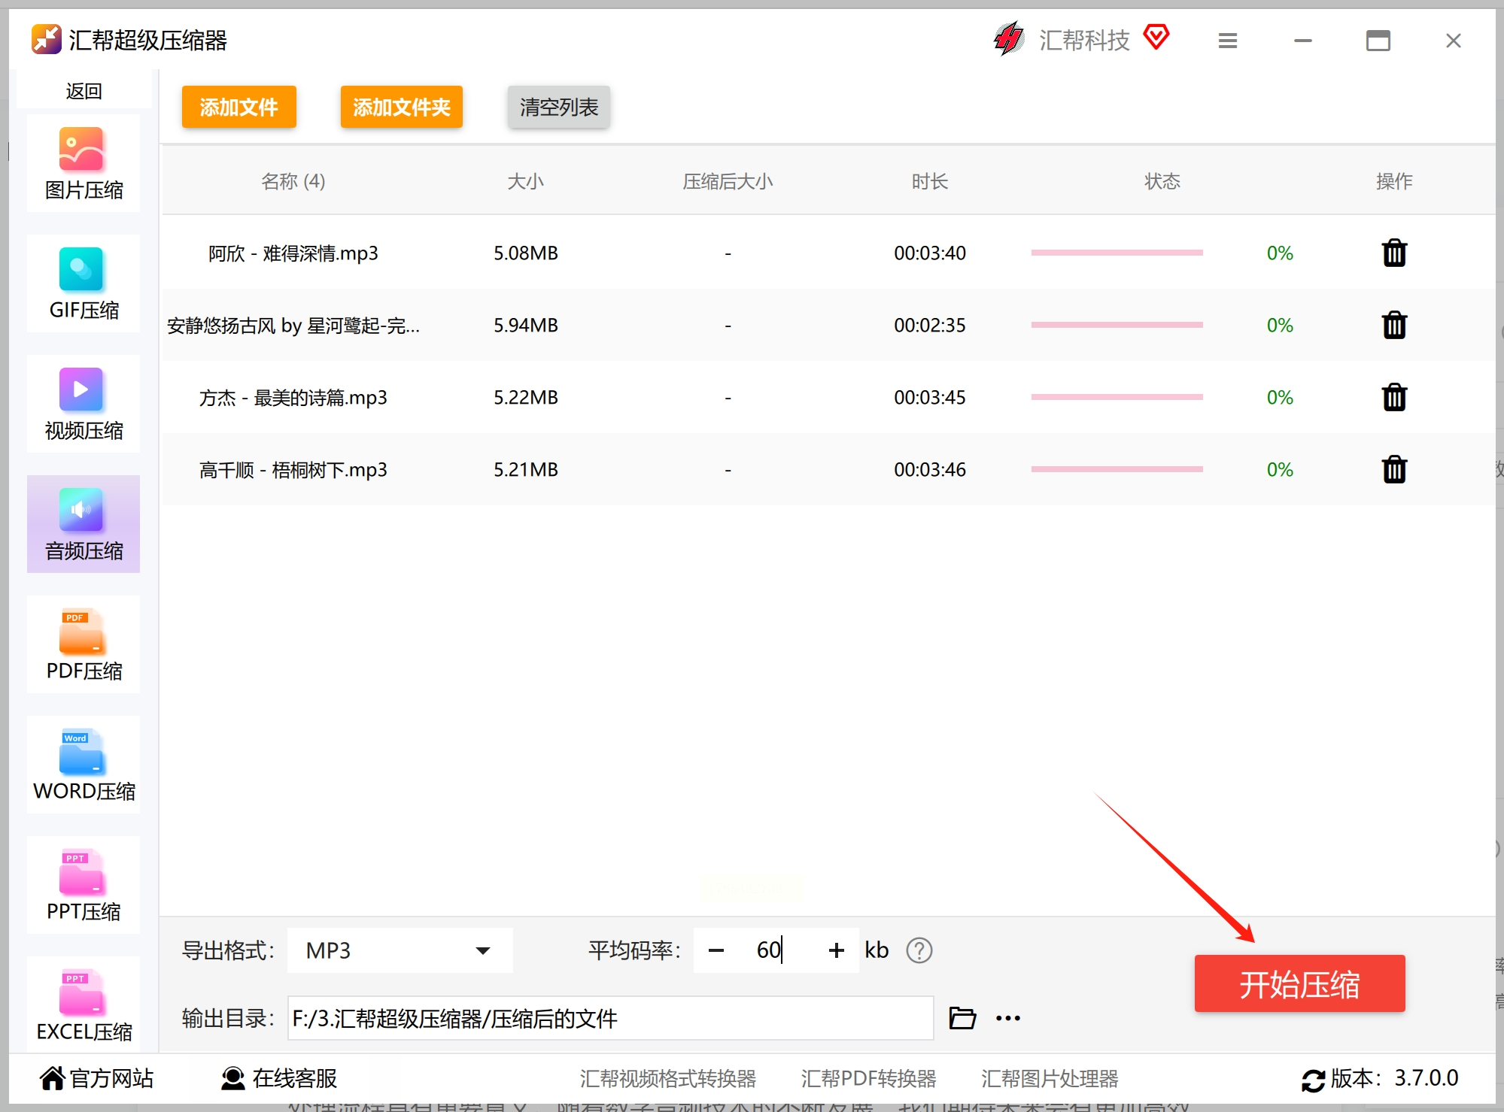Go back via 返回 item
This screenshot has width=1504, height=1112.
(x=84, y=91)
